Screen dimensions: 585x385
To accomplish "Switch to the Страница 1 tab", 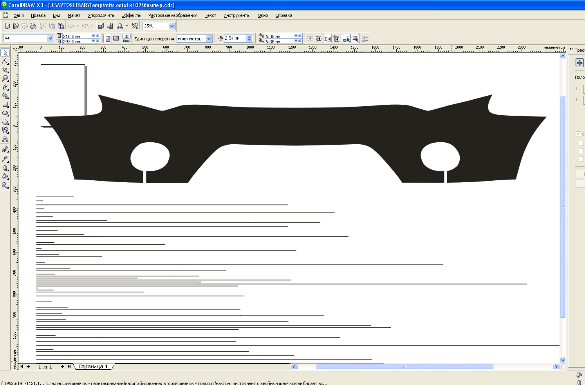I will (93, 367).
